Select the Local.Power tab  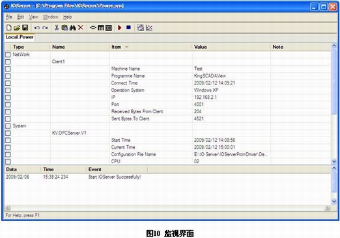click(20, 37)
